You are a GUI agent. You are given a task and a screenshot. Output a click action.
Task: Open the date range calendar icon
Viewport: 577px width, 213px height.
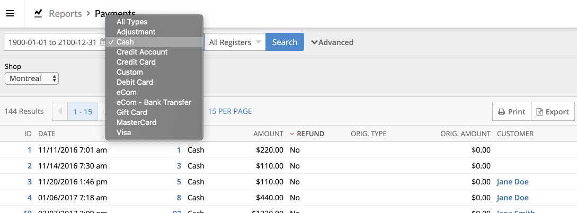point(103,42)
